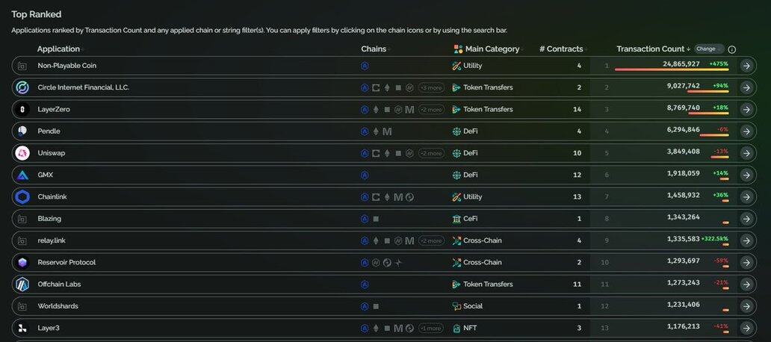
Task: Sort by the Main Category column header
Action: pyautogui.click(x=492, y=49)
